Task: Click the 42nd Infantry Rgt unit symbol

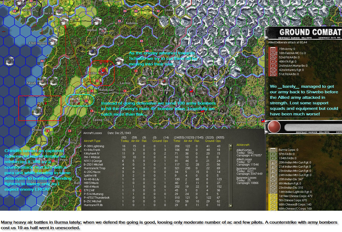Action: pos(273,70)
